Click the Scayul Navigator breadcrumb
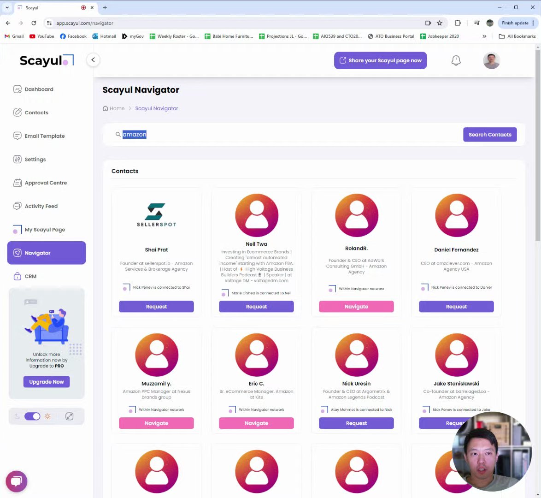The height and width of the screenshot is (498, 541). pos(157,108)
